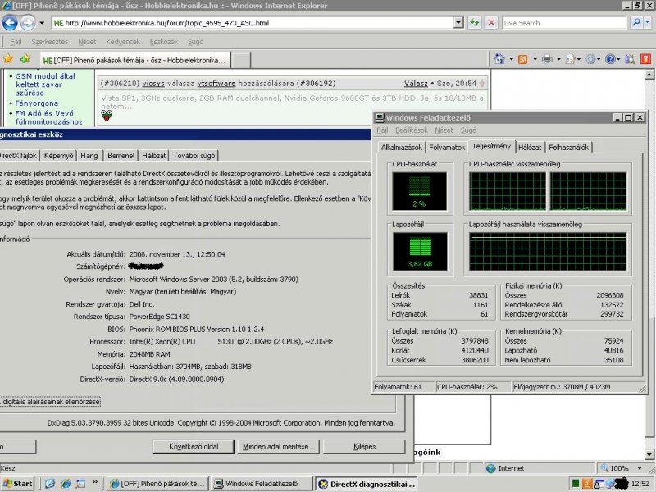Select the Bemenet tab in DirectX tool
The width and height of the screenshot is (656, 492).
click(121, 156)
